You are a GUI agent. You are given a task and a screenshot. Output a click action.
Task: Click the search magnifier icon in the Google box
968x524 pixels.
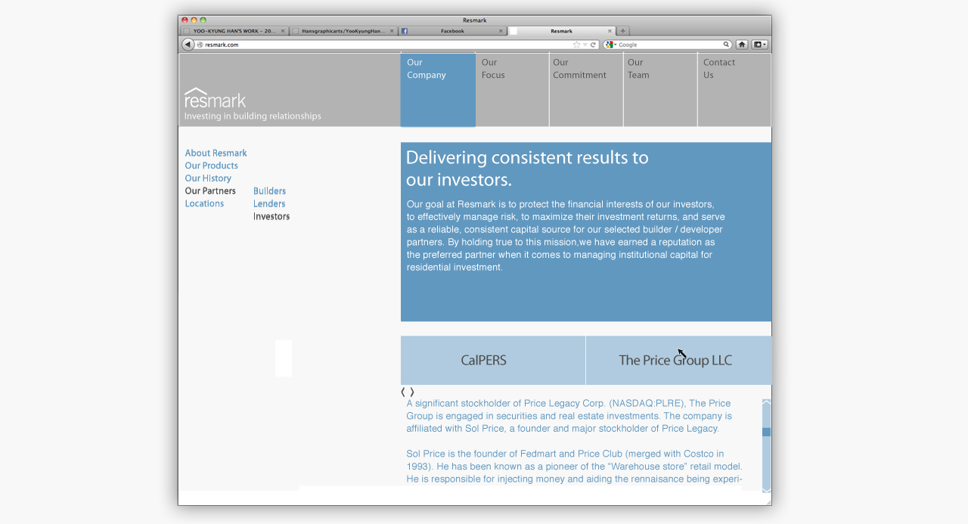pyautogui.click(x=726, y=45)
